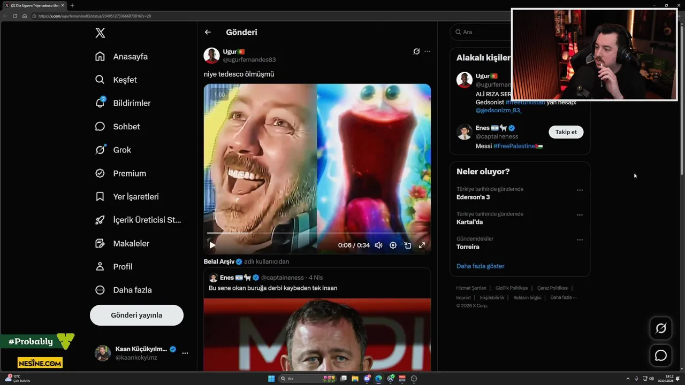
Task: Open the quoted post image
Action: tap(317, 335)
